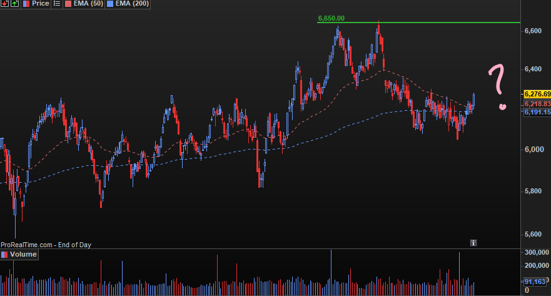Click the blue EMA (200) color square
The height and width of the screenshot is (296, 551).
click(x=110, y=4)
